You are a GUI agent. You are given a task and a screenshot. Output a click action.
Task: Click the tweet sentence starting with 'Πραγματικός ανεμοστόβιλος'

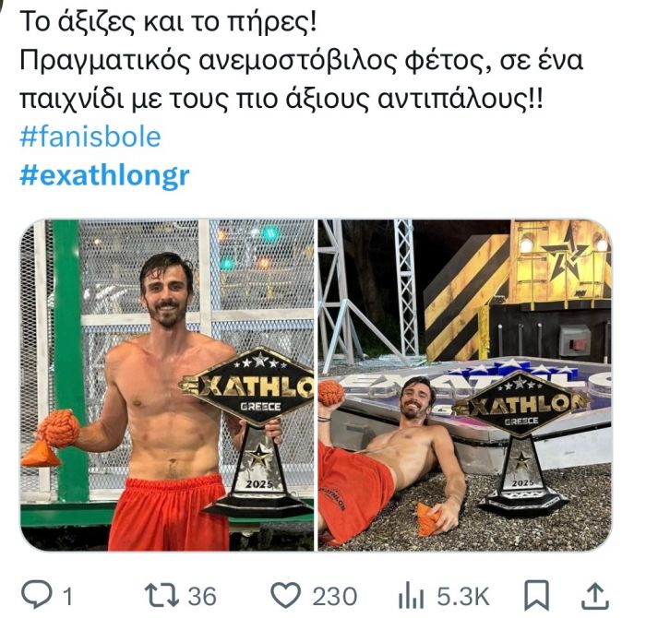[302, 79]
